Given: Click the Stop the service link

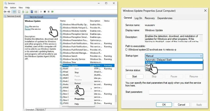Looking at the screenshot, I should [x=27, y=26].
